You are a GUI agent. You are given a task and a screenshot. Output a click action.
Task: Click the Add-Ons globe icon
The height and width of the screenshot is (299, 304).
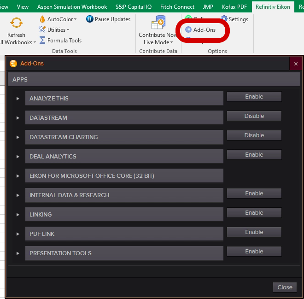tap(188, 30)
